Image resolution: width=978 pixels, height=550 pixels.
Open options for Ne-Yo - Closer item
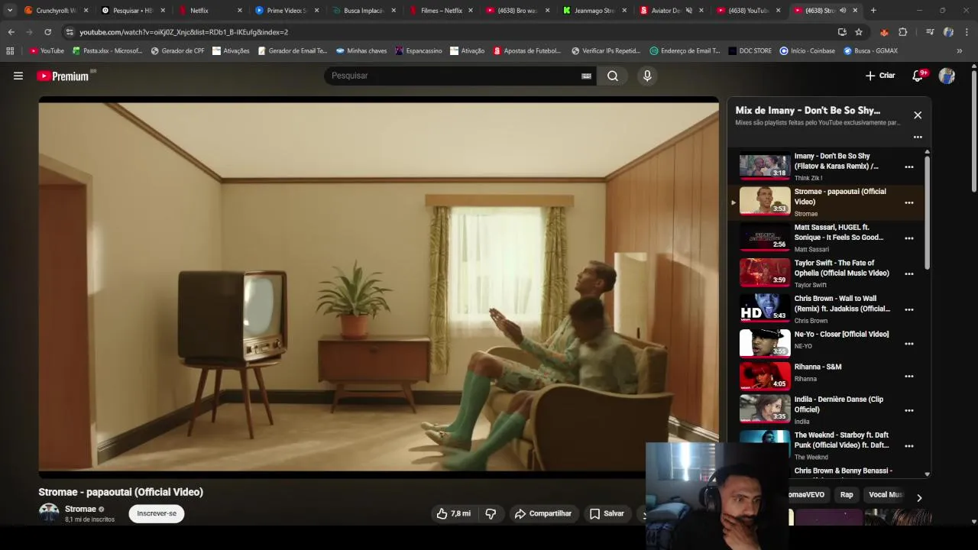coord(909,344)
